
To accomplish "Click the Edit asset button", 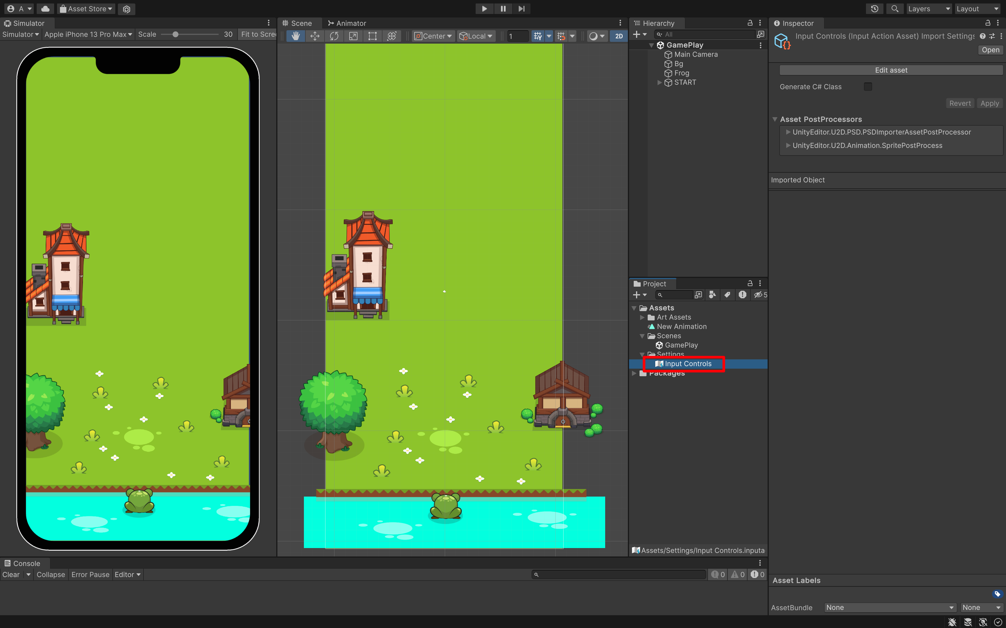I will (x=891, y=70).
